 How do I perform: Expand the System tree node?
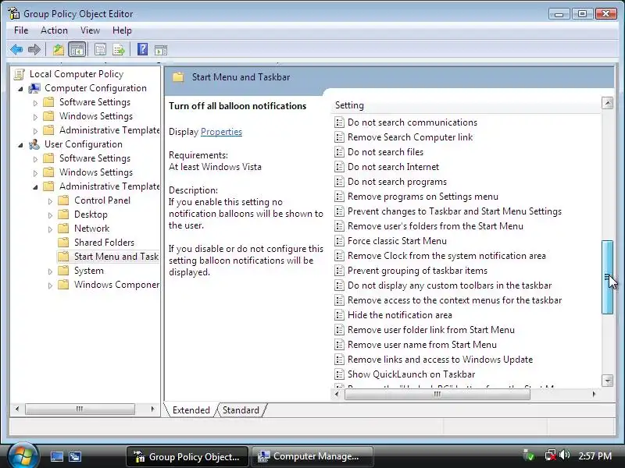pos(50,271)
